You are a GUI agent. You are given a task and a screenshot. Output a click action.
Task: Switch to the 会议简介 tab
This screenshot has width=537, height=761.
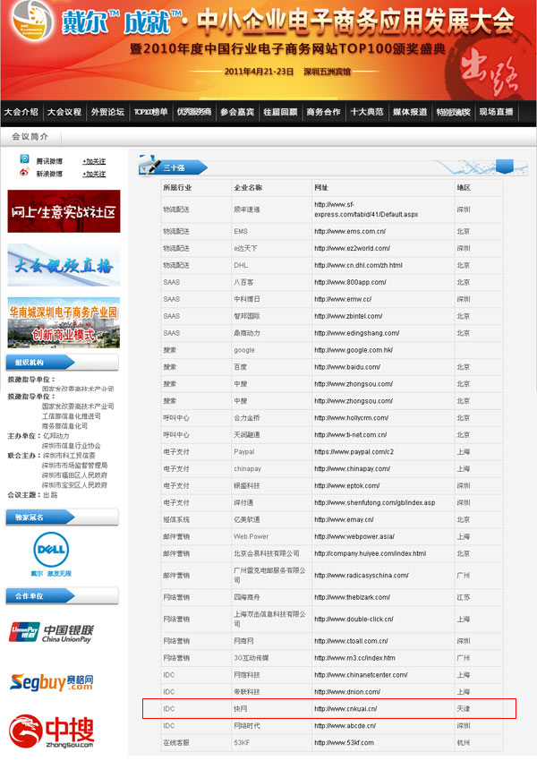pyautogui.click(x=30, y=137)
